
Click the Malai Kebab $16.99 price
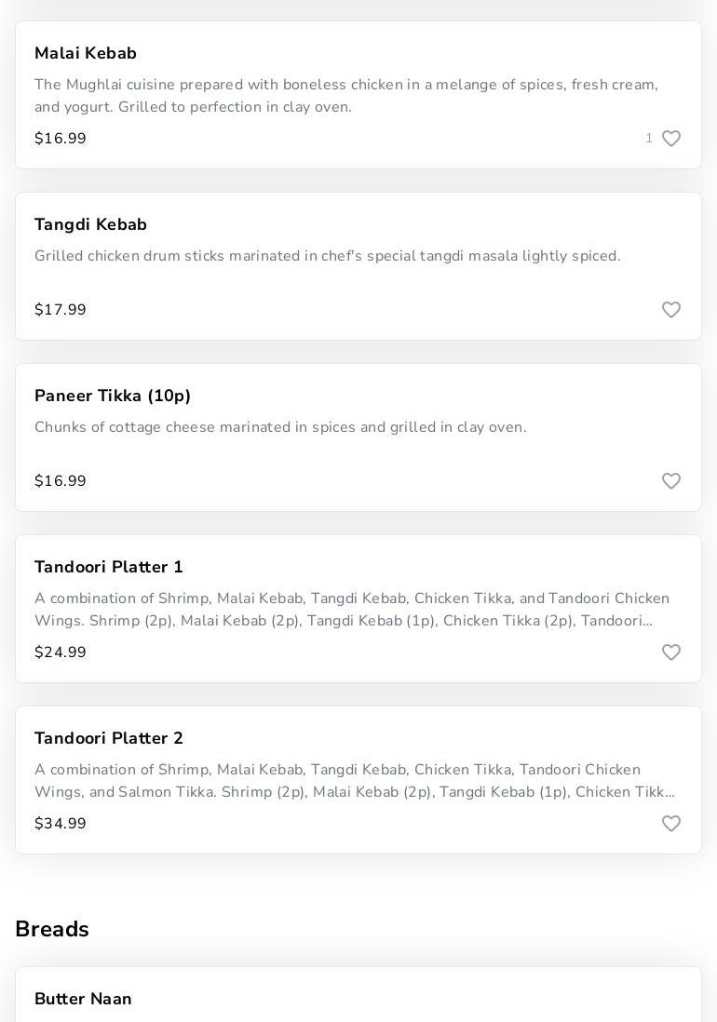61,139
